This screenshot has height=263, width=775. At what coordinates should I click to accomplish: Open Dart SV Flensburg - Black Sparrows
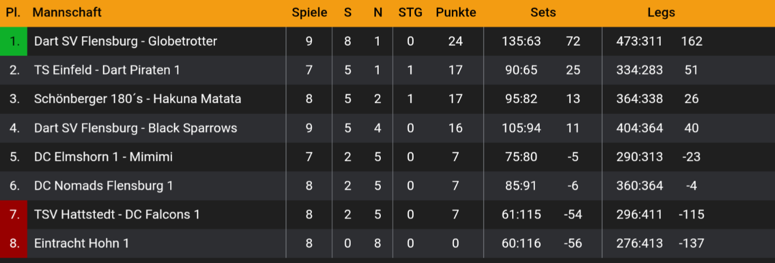[135, 128]
